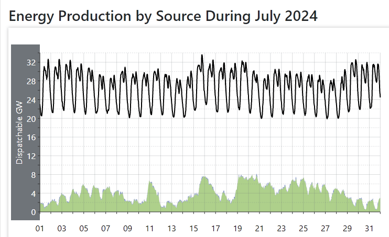Click the green area peak near the 19th
The height and width of the screenshot is (237, 389).
tap(240, 176)
